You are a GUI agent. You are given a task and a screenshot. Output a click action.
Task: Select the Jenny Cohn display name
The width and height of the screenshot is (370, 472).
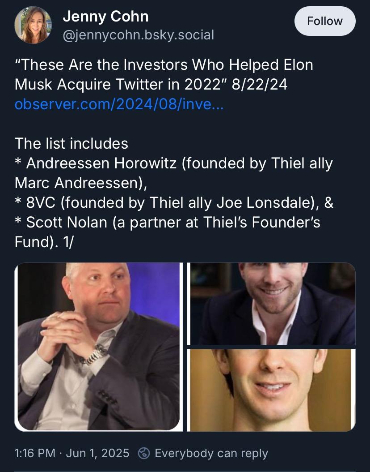(x=105, y=17)
